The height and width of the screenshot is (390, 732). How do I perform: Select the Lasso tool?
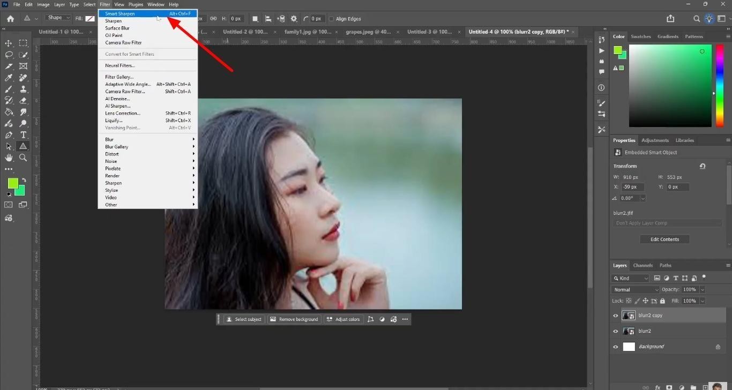click(x=9, y=55)
